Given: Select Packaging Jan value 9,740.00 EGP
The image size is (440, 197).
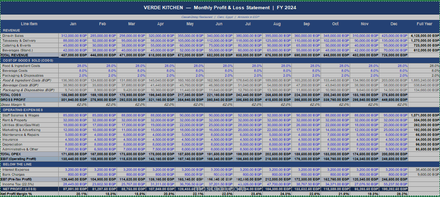Looking at the screenshot, I should (x=73, y=90).
